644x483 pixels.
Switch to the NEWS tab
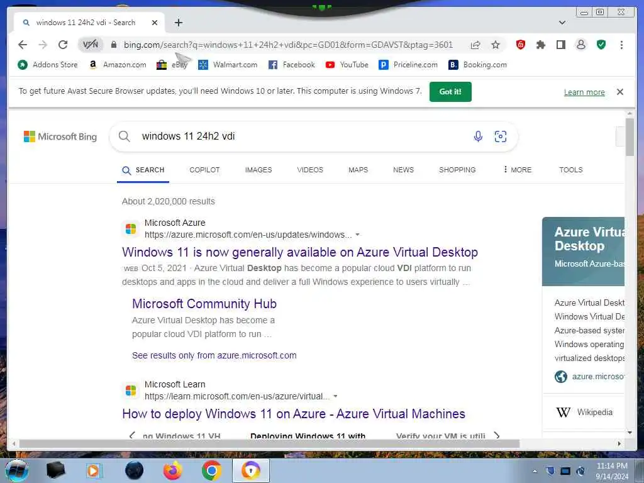click(x=403, y=170)
